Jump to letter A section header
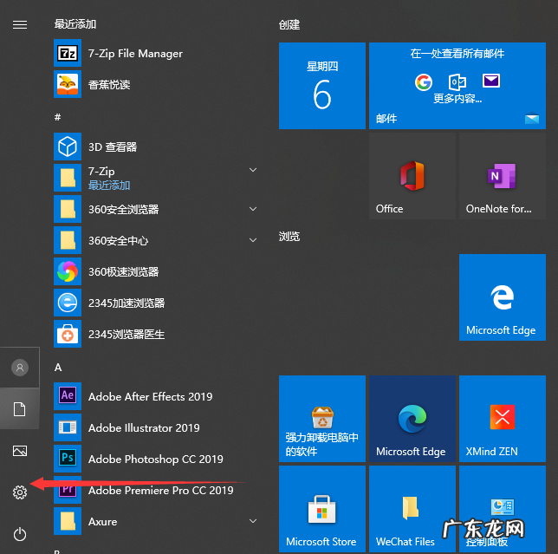The width and height of the screenshot is (558, 554). click(58, 367)
